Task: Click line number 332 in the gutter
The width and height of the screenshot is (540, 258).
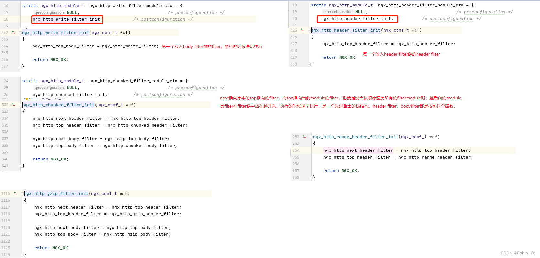Action: 5,105
